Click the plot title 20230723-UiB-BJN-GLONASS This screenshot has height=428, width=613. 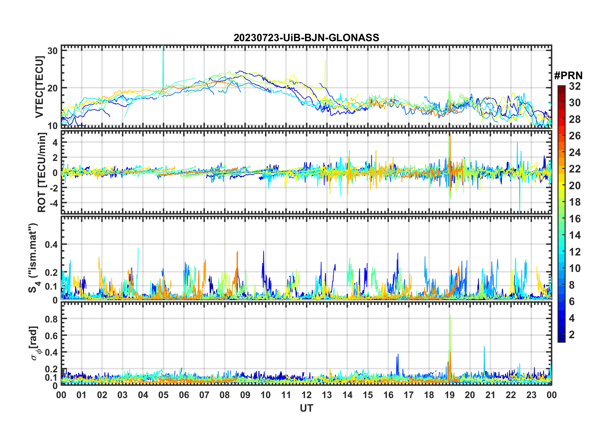(306, 38)
